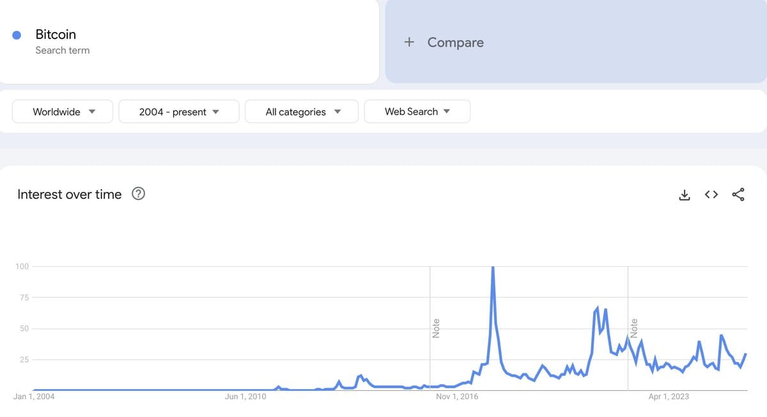Click the plus icon next to Compare
The height and width of the screenshot is (417, 767).
410,42
